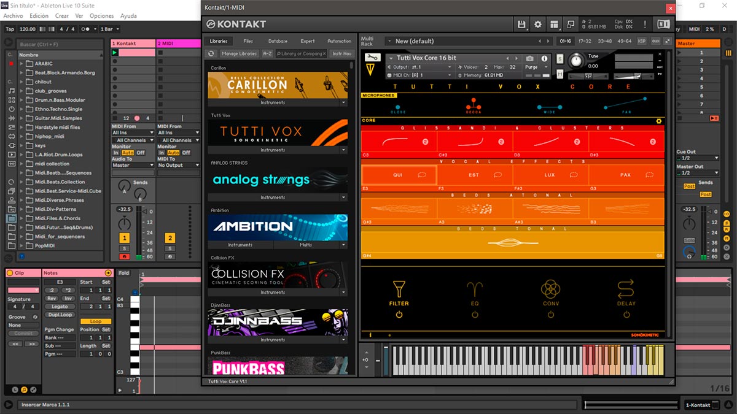Viewport: 737px width, 414px height.
Task: Expand the PopMIDI folder
Action: pyautogui.click(x=21, y=246)
